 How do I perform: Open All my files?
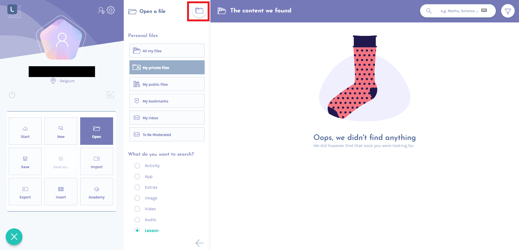(167, 51)
